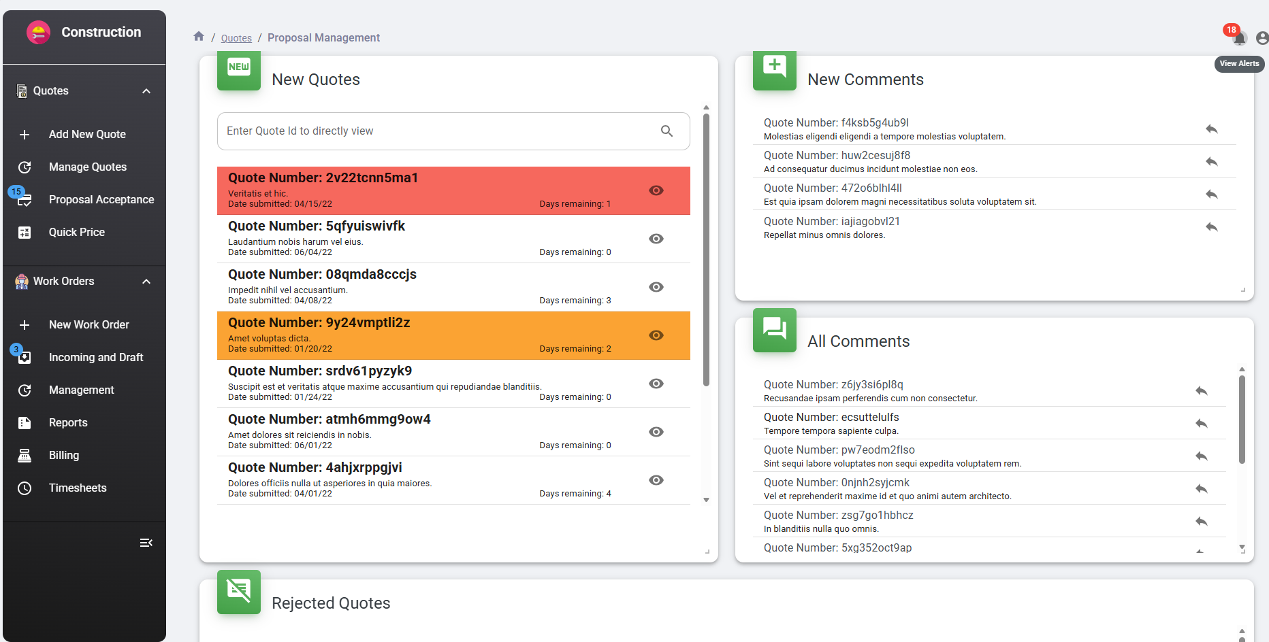View quote 2v22tcnn5ma1 using eye icon
The height and width of the screenshot is (642, 1269).
pos(656,190)
